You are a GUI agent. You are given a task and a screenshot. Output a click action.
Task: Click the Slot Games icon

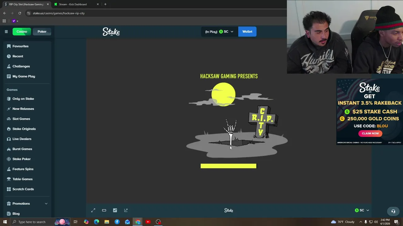point(9,119)
